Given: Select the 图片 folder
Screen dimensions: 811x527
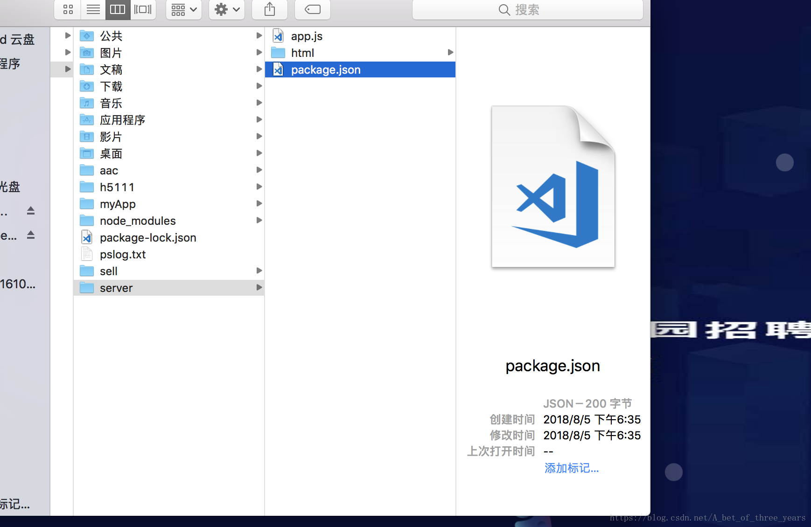Looking at the screenshot, I should (x=169, y=53).
